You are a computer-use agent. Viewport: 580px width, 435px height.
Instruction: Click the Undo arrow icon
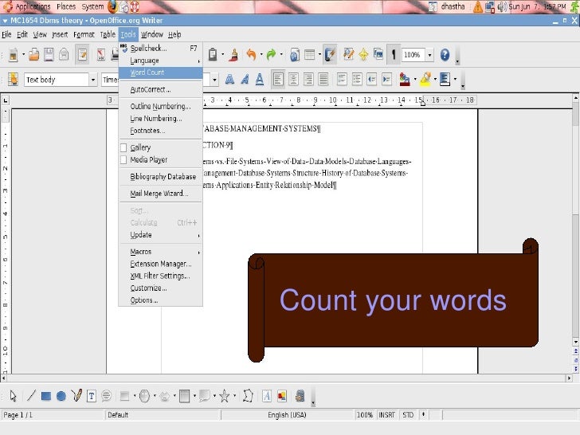(x=251, y=56)
